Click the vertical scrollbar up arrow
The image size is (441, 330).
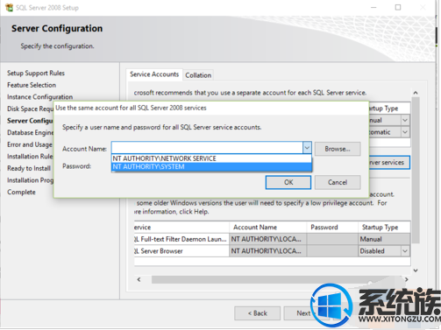pos(416,93)
